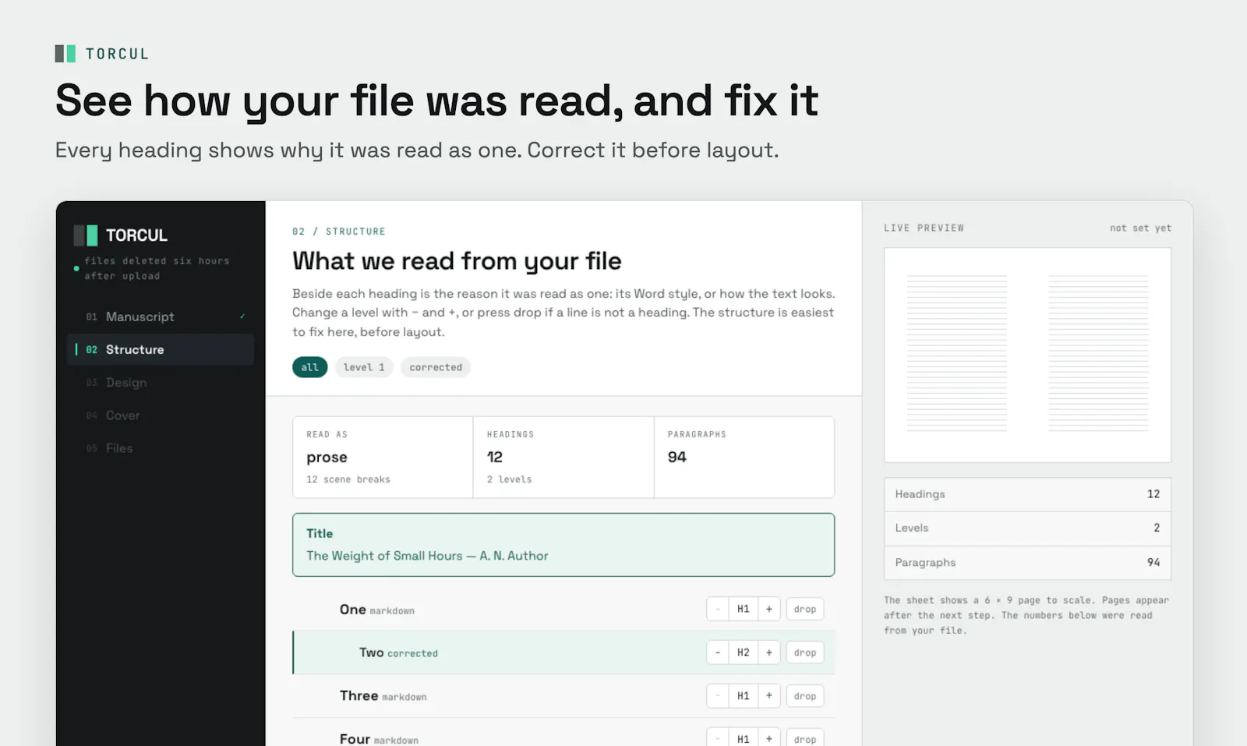The height and width of the screenshot is (746, 1247).
Task: Filter headings by "corrected" chip
Action: click(436, 367)
